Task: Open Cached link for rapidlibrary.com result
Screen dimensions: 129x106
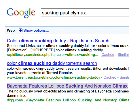Action: coord(108,54)
